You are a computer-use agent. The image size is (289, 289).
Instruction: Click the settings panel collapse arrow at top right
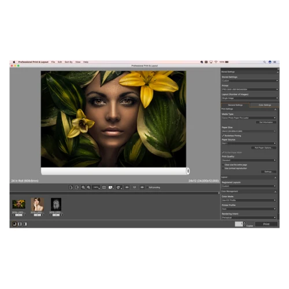coord(279,69)
